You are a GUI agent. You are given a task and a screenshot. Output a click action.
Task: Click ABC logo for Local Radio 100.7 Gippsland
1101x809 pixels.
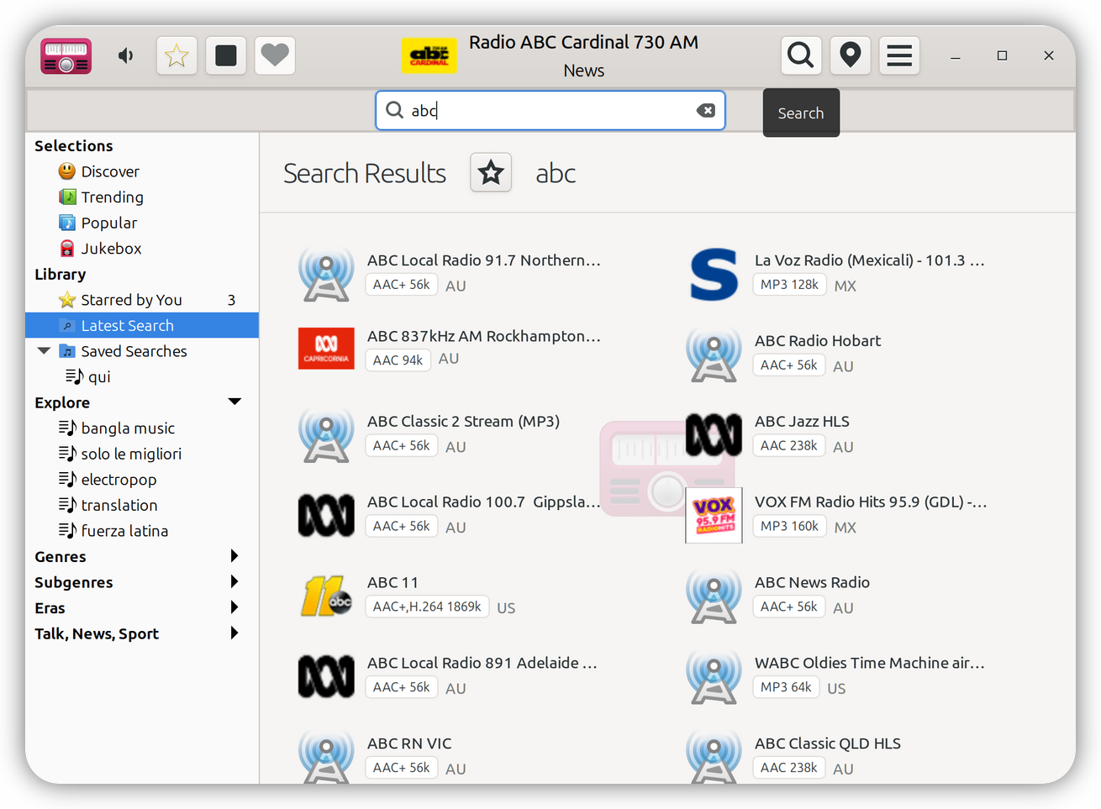(x=326, y=515)
